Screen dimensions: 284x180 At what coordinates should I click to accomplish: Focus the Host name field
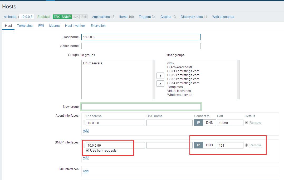pos(141,37)
